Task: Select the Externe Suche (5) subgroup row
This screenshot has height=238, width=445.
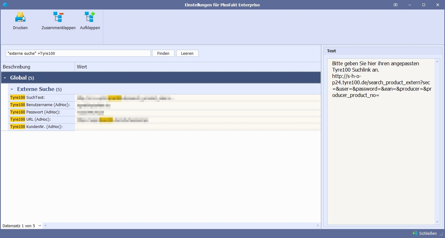Action: 164,89
